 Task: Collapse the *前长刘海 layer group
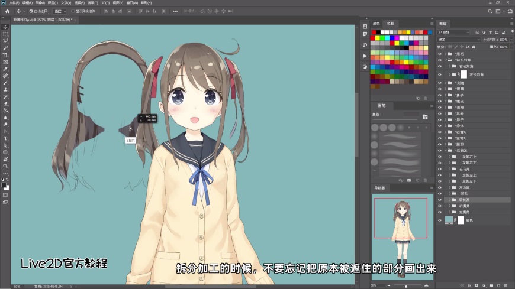tap(446, 60)
